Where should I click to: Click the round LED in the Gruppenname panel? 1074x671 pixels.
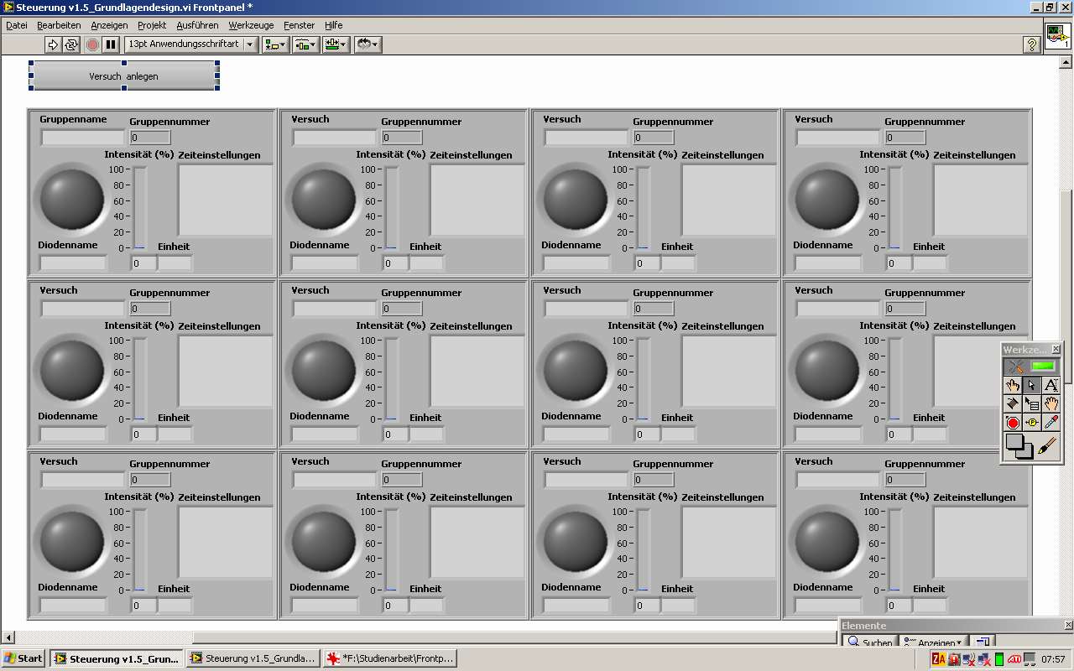coord(71,199)
